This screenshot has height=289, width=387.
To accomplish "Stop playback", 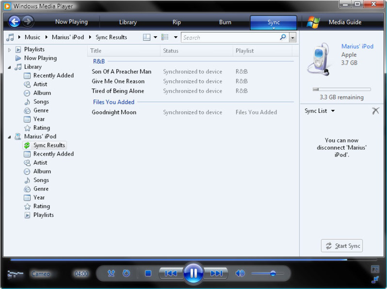I will click(x=148, y=273).
